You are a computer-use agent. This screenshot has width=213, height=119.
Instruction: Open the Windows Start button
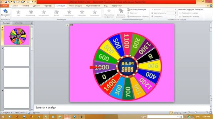[3, 117]
